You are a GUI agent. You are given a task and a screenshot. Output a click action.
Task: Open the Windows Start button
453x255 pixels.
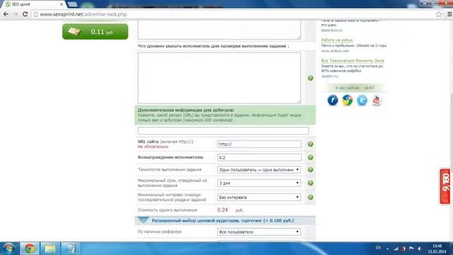pos(8,249)
